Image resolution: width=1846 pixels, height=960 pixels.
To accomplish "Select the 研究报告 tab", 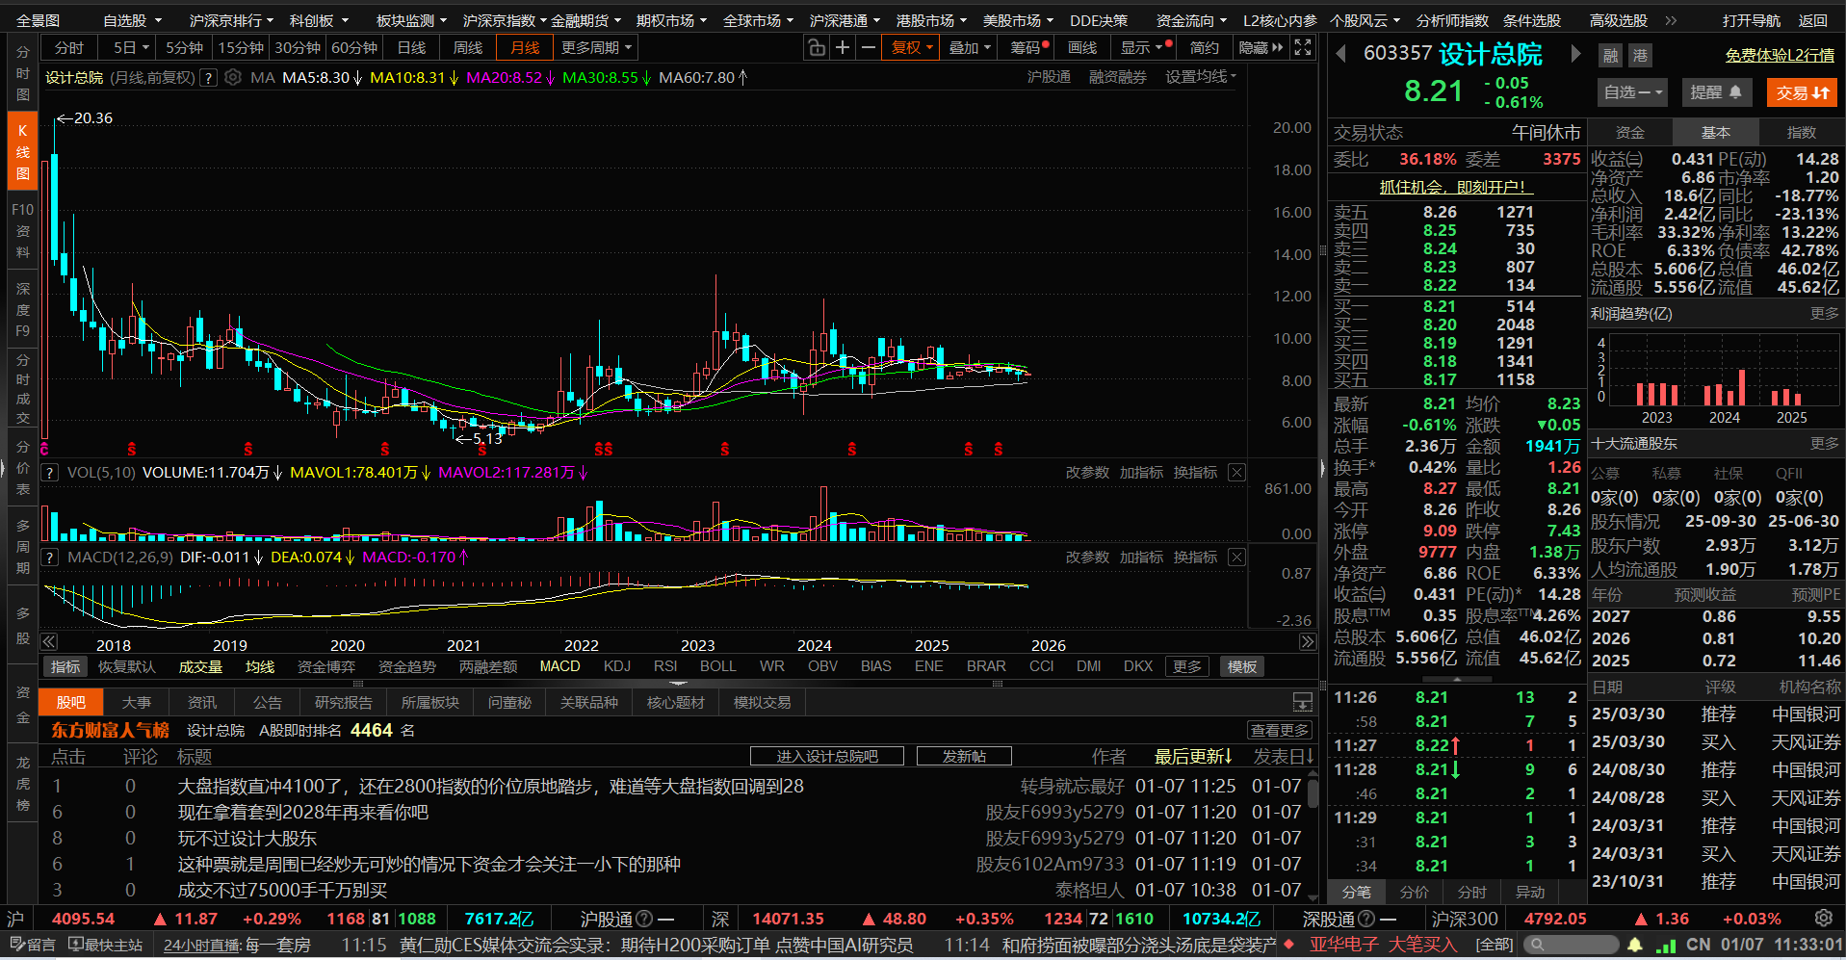I will pos(344,702).
